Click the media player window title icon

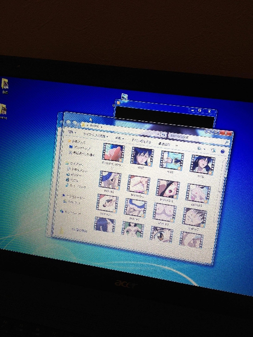118,103
